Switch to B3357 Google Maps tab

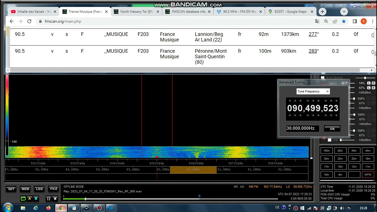pyautogui.click(x=291, y=11)
